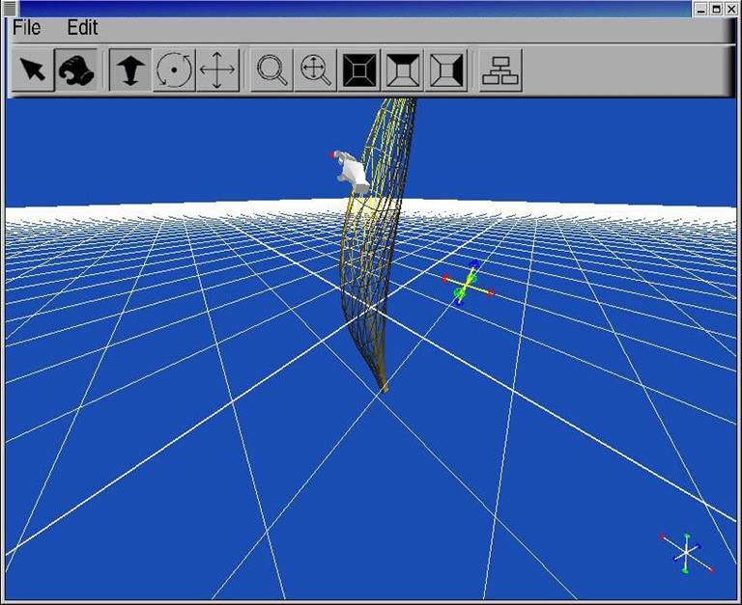Open the window system menu in title bar
The image size is (742, 605).
tap(10, 8)
